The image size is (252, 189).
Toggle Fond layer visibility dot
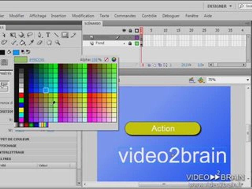click(x=124, y=43)
